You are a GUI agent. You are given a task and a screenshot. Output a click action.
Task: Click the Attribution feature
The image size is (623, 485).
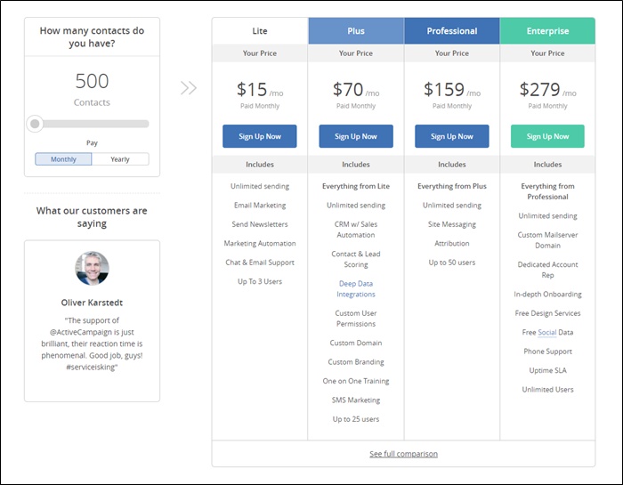tap(452, 244)
